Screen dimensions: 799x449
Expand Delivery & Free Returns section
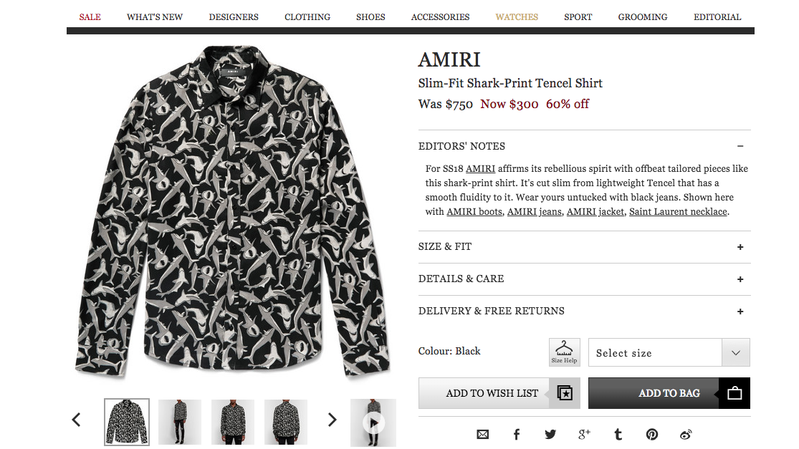740,312
